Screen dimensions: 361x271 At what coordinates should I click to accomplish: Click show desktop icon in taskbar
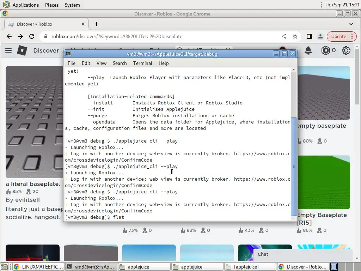click(x=4, y=267)
